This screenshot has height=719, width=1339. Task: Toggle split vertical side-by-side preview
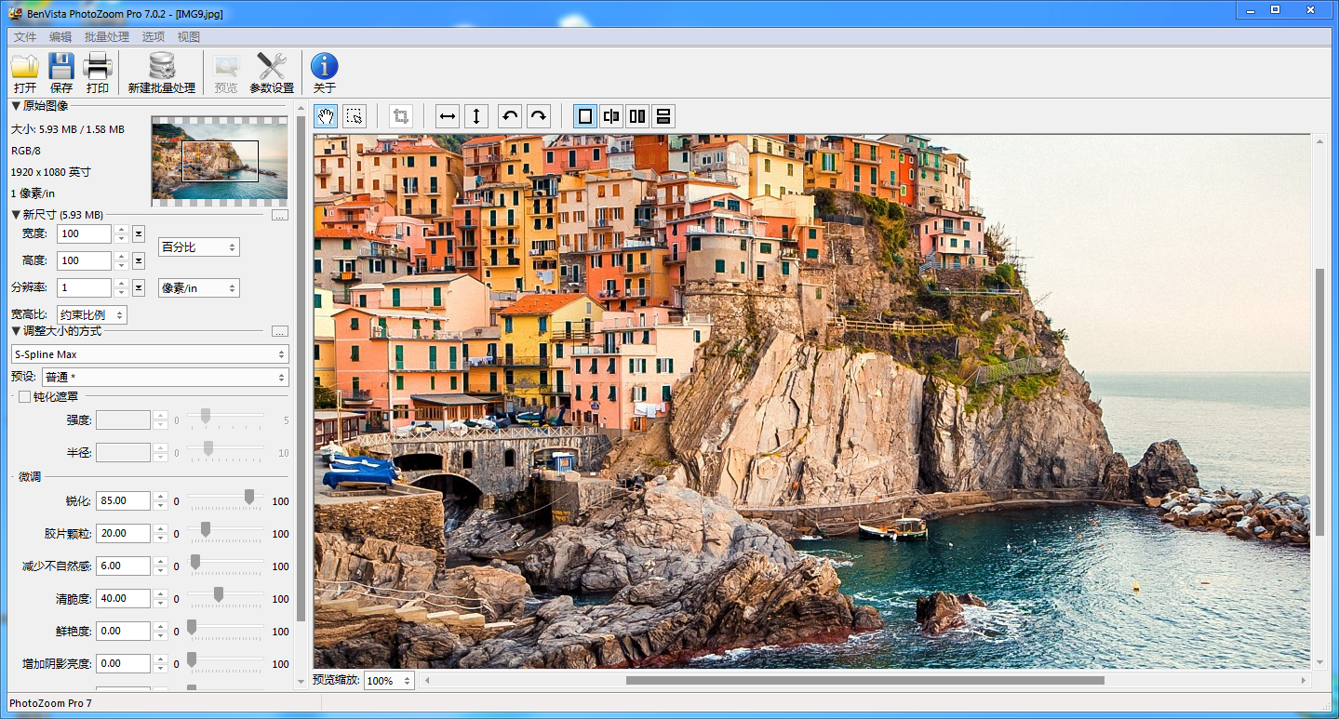[637, 116]
